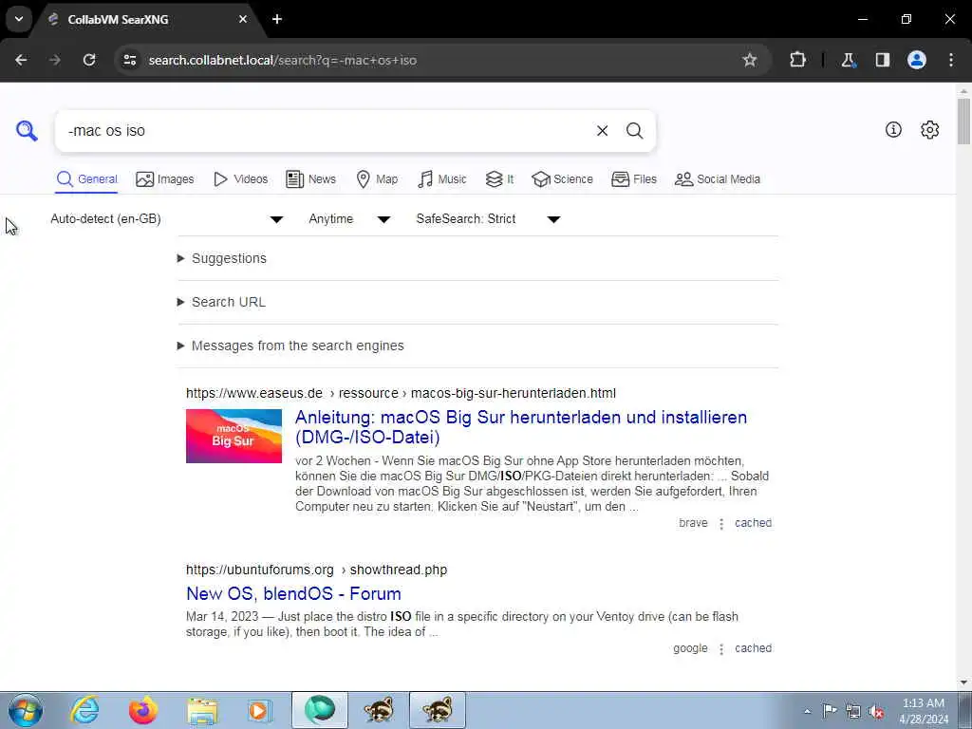Screen dimensions: 972x729
Task: Launch Internet Explorer from taskbar
Action: [84, 710]
